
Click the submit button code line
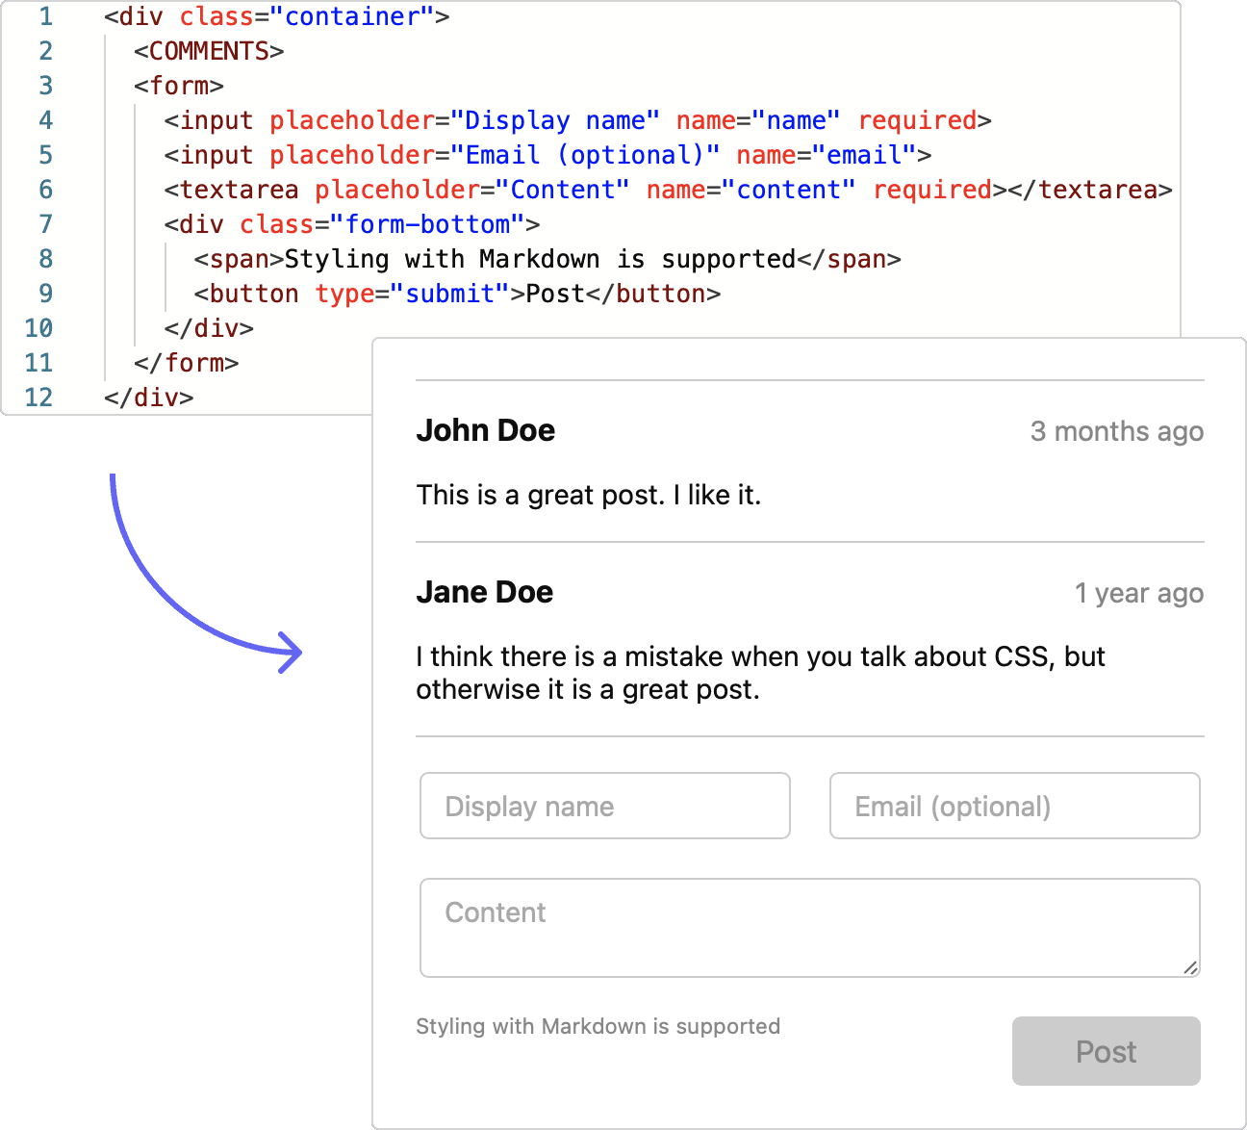tap(457, 294)
